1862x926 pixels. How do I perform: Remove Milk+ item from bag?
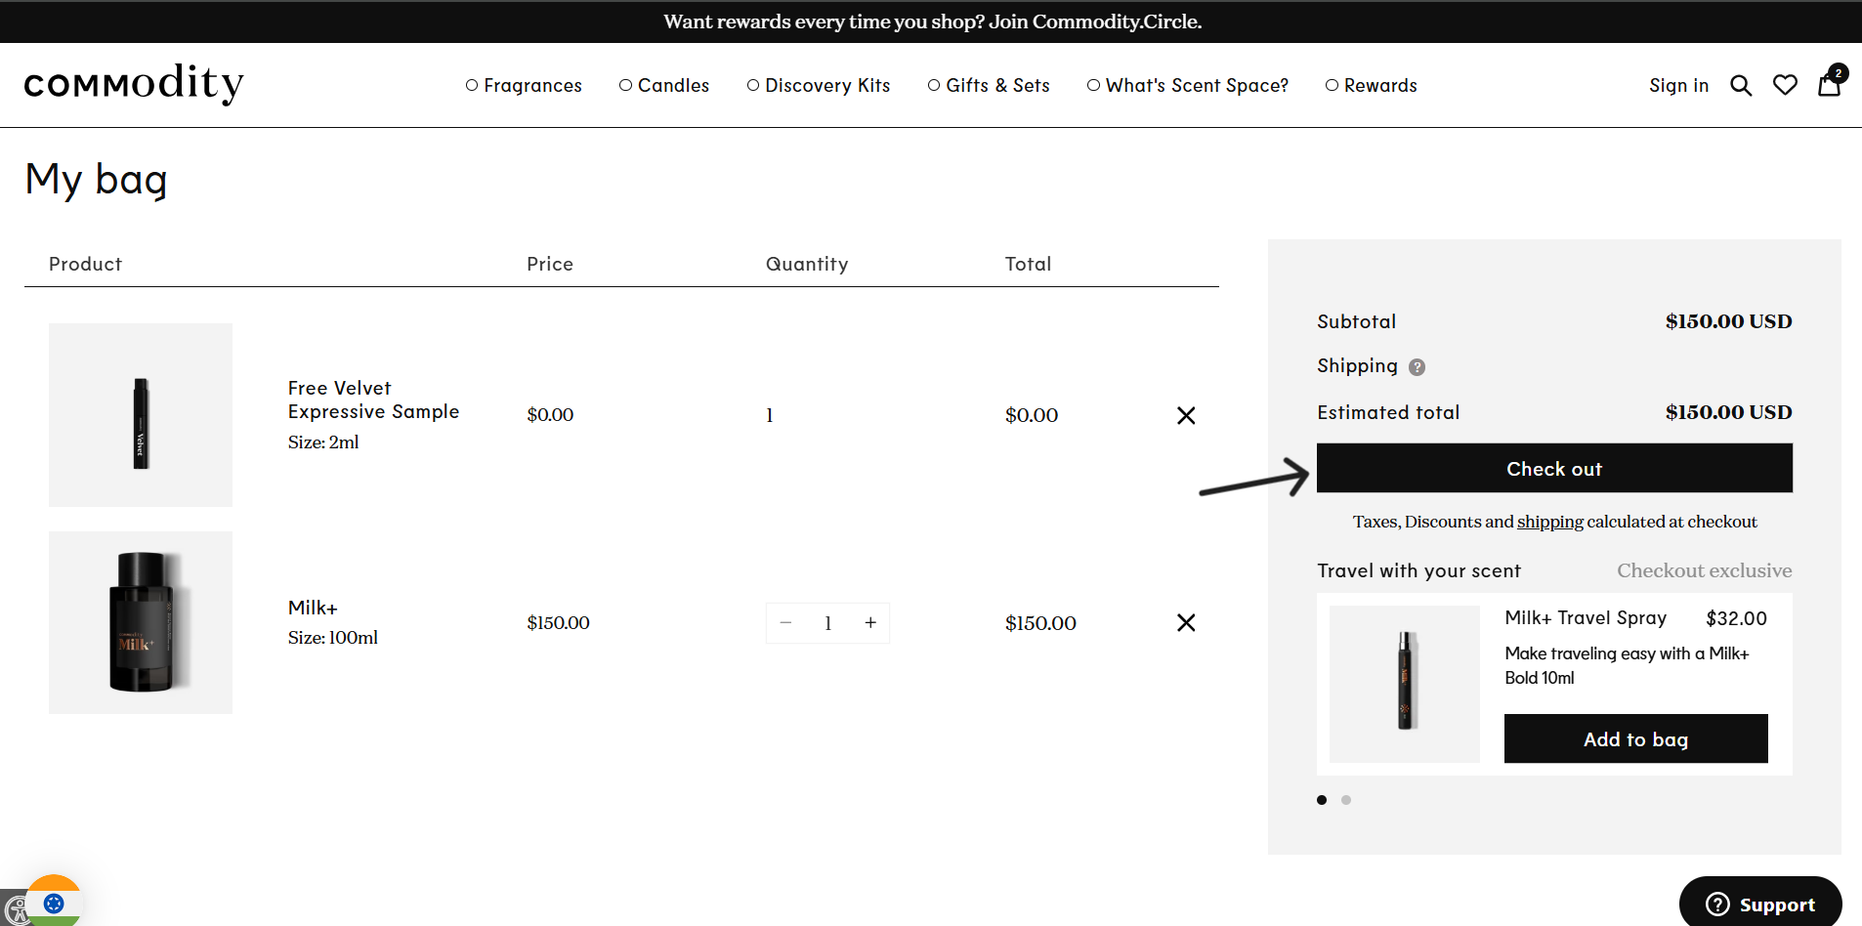(1186, 623)
